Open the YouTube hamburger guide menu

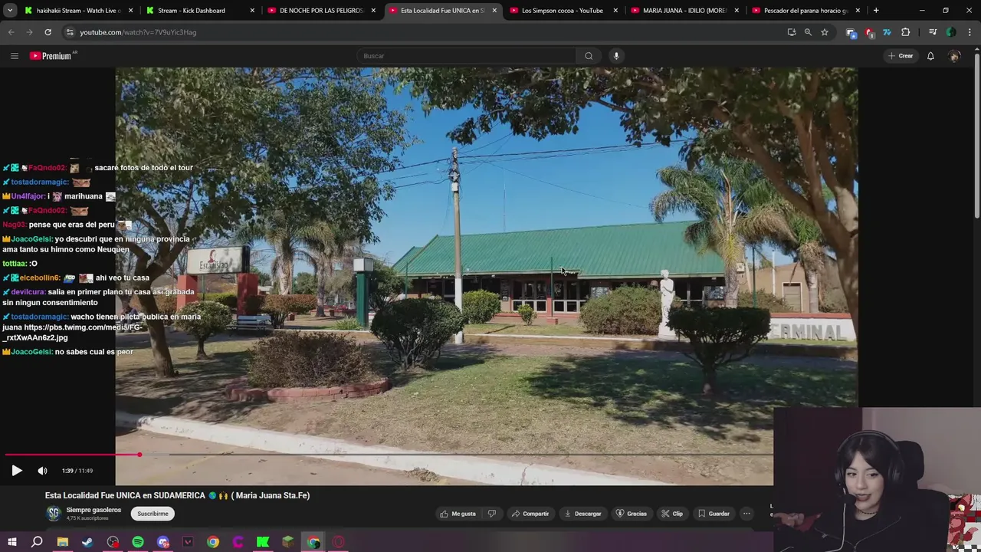(14, 56)
